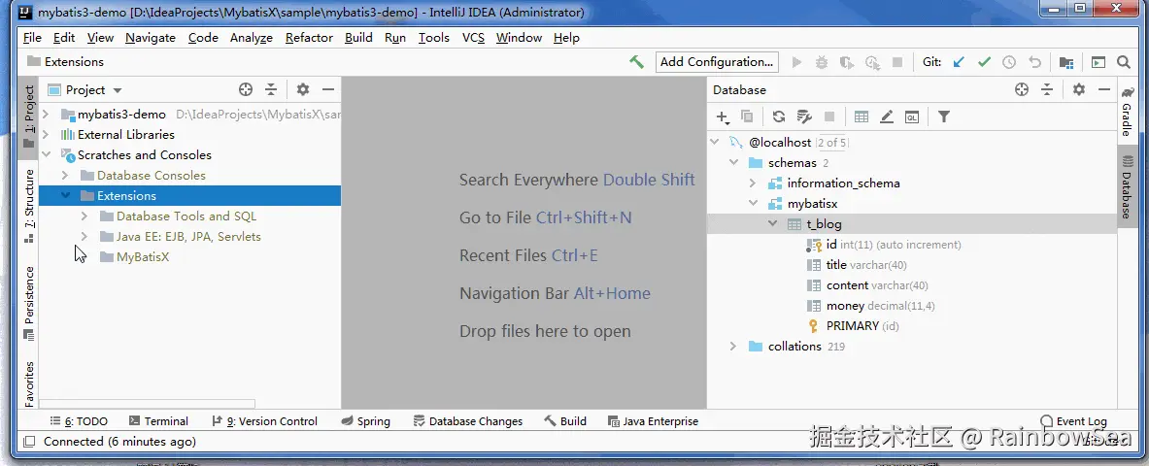This screenshot has height=466, width=1149.
Task: Click Collapse All icon in Project panel
Action: (271, 89)
